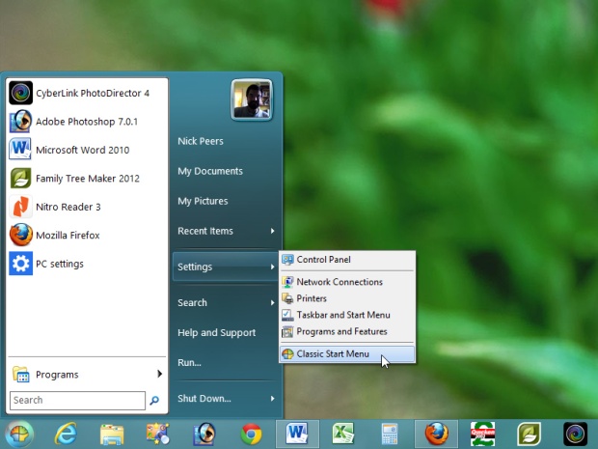Click the Network Connections label
The height and width of the screenshot is (449, 598).
(340, 282)
